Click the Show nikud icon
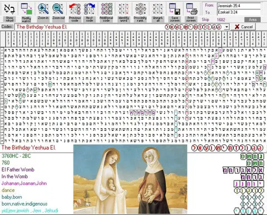Viewport: 267px width, 215px height. (9, 9)
